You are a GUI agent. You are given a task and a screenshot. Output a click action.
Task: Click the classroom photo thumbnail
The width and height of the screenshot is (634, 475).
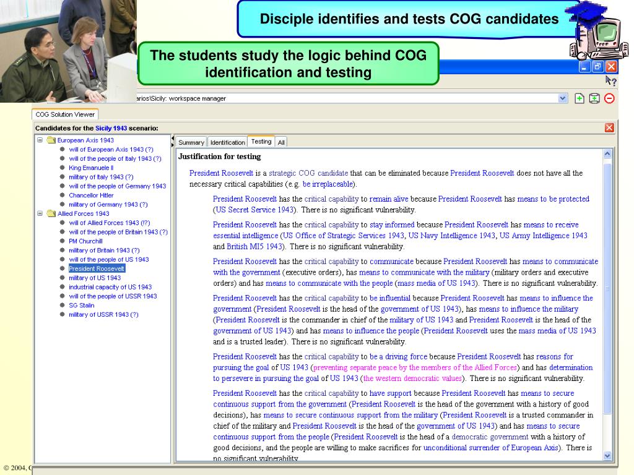(68, 51)
